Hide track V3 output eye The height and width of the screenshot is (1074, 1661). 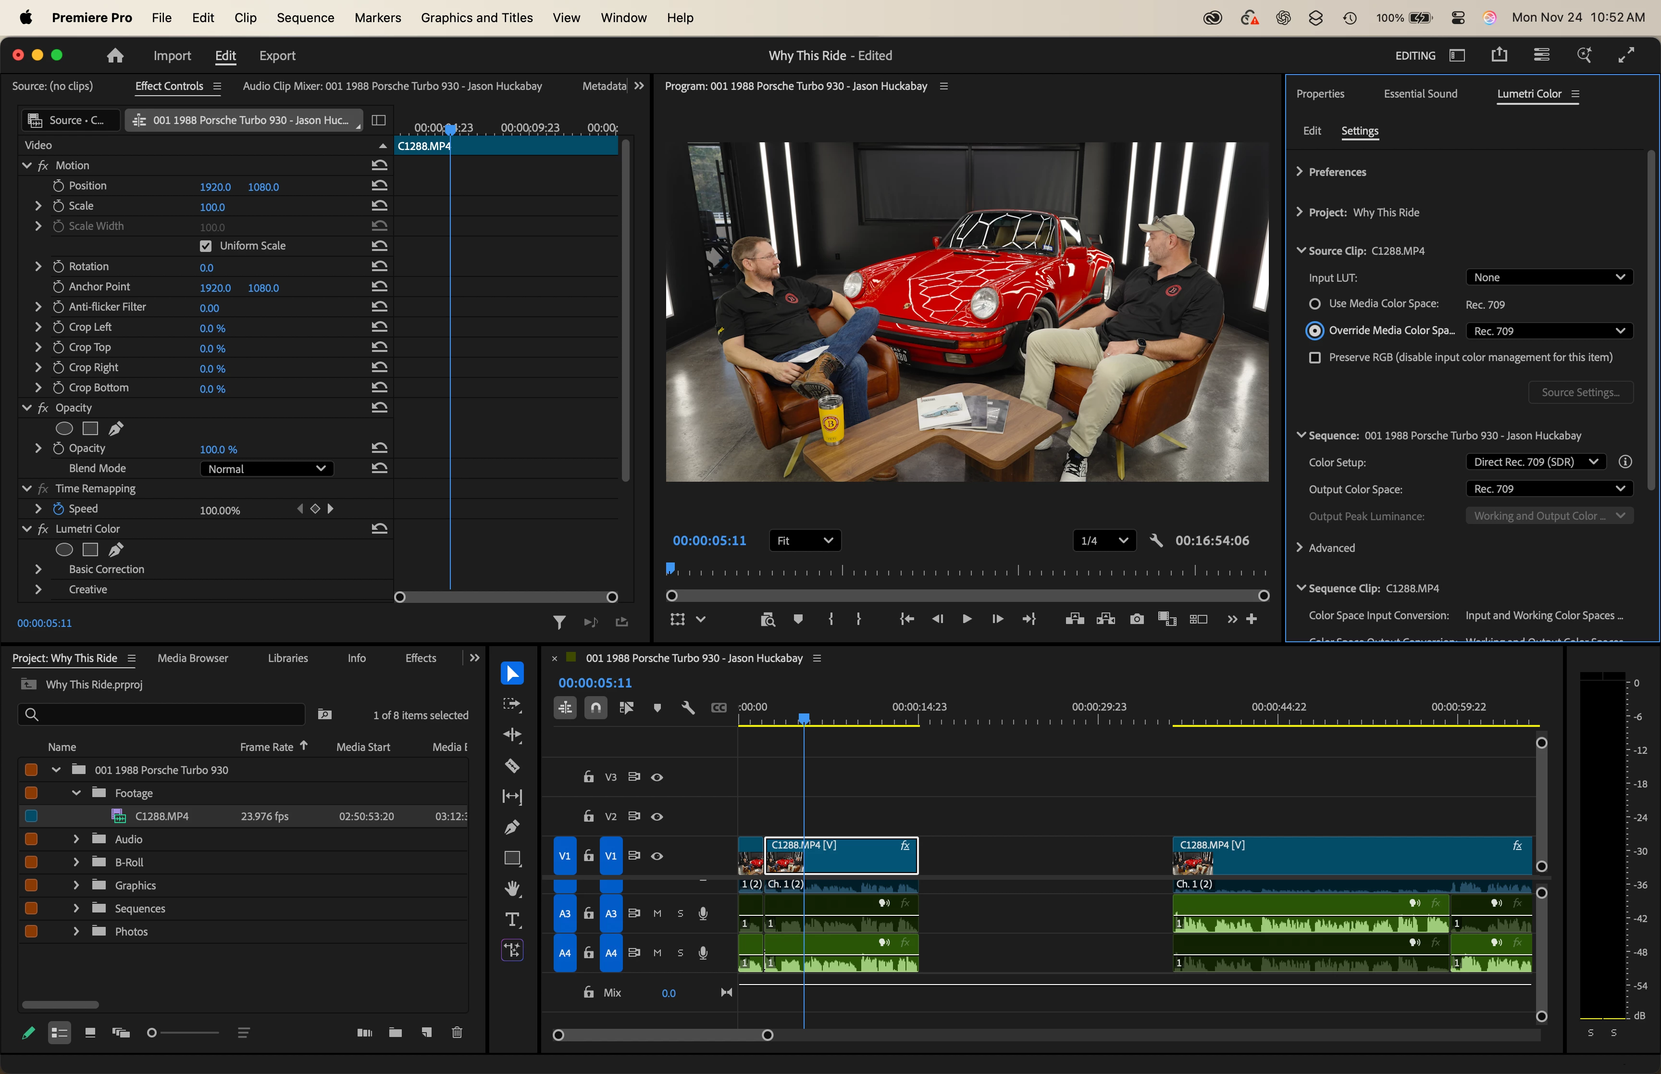click(x=657, y=777)
